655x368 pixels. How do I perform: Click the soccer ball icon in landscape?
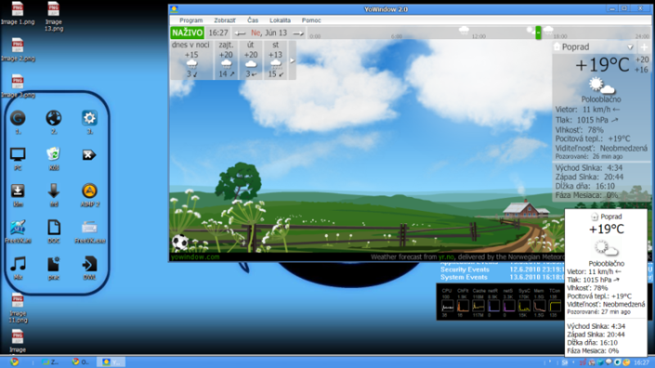[x=179, y=243]
